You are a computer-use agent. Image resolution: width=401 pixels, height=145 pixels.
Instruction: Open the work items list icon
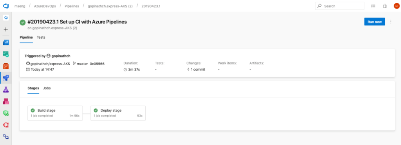pos(373,6)
